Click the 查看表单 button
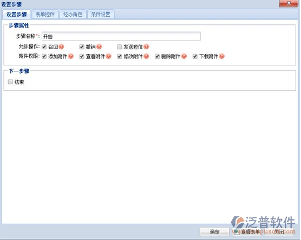Screen dimensions: 301x240 click(247, 232)
